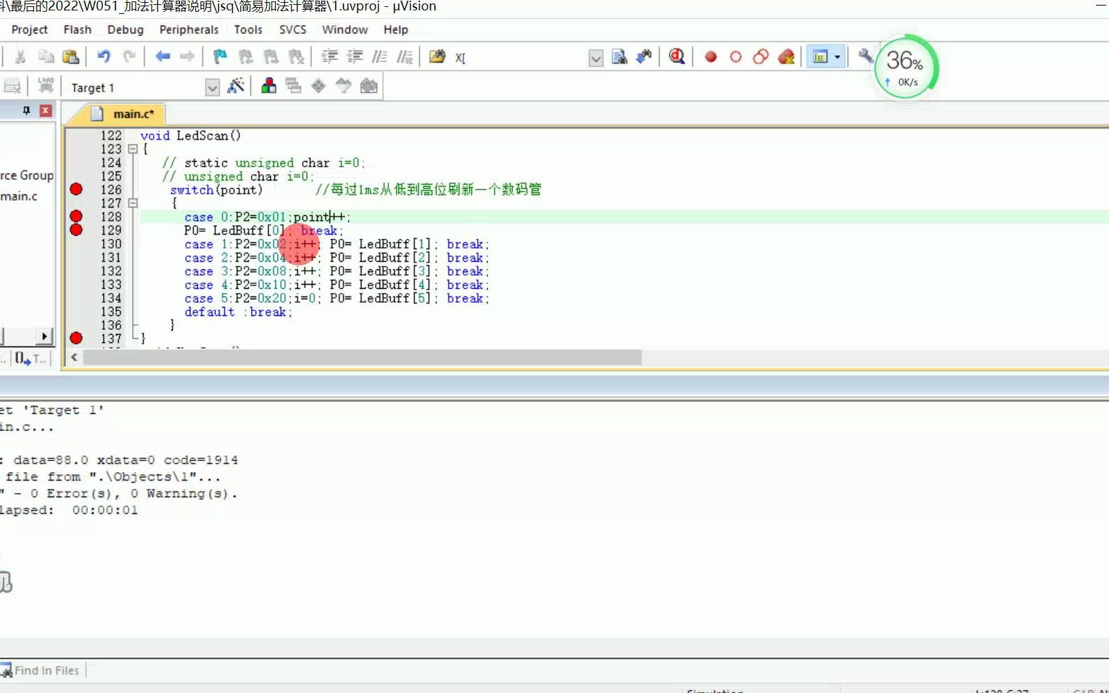The width and height of the screenshot is (1109, 693).
Task: Click the 36% network speed widget
Action: click(x=906, y=67)
